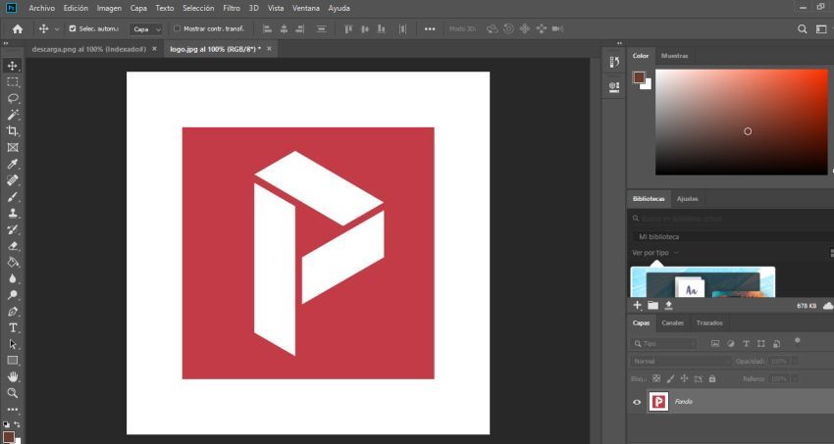Select the Eraser tool
The image size is (834, 444).
pyautogui.click(x=13, y=246)
